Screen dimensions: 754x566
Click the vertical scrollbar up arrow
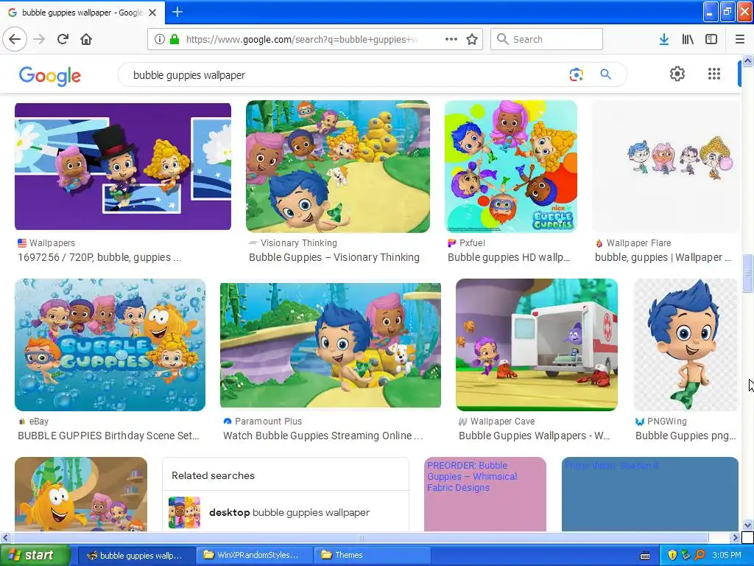747,60
